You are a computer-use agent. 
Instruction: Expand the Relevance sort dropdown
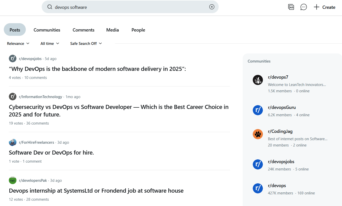[x=18, y=43]
